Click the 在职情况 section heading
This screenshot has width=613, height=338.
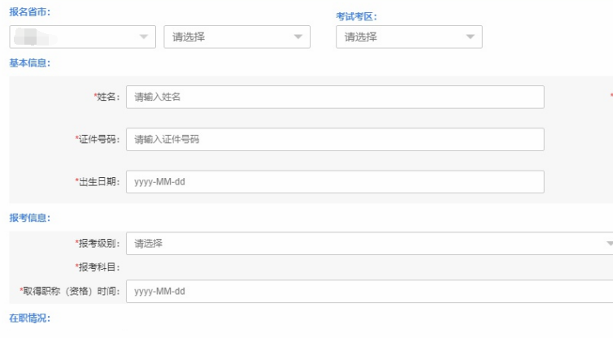(29, 318)
